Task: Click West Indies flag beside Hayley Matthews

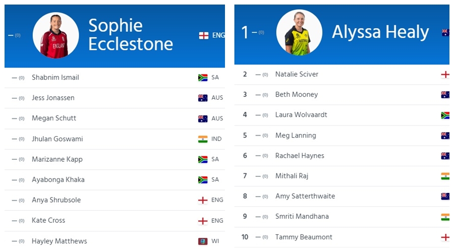Action: [203, 241]
